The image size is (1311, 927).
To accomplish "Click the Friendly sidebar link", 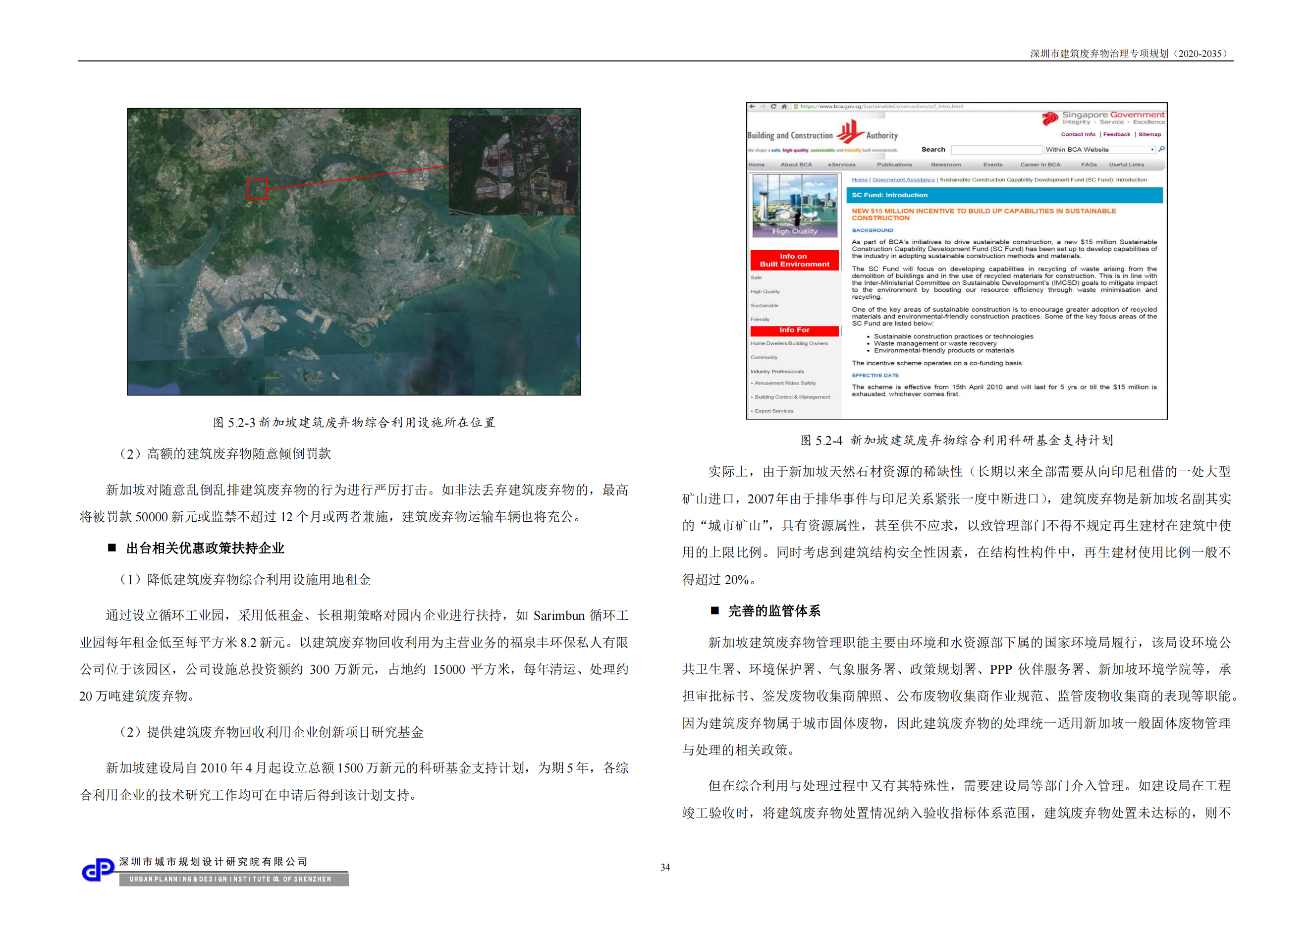I will click(x=760, y=320).
